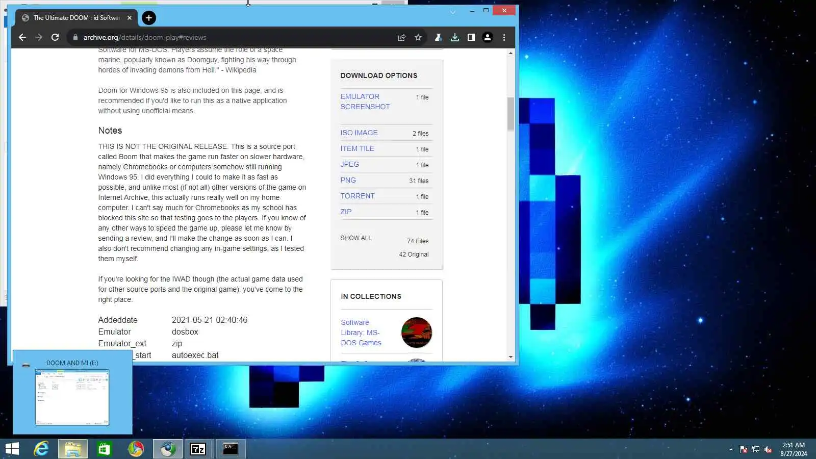Image resolution: width=816 pixels, height=459 pixels.
Task: Switch to the active Chromium taskbar window
Action: 168,449
